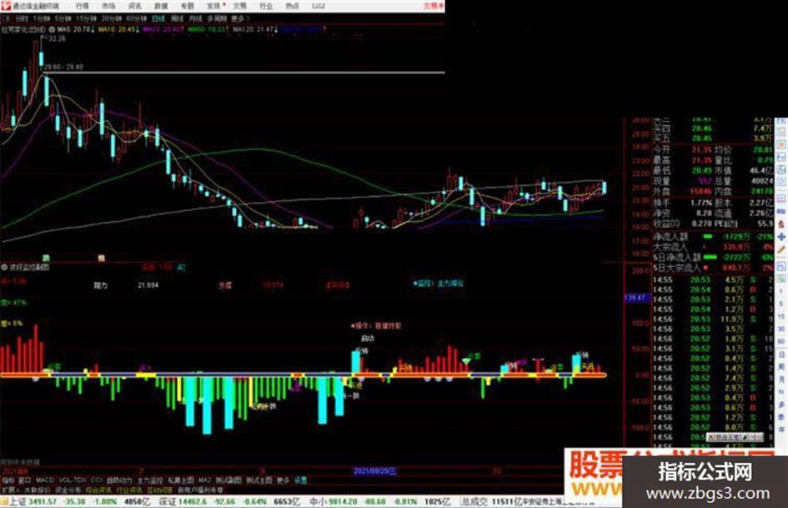Select the 15分钟 period tab
The width and height of the screenshot is (788, 508).
click(87, 18)
